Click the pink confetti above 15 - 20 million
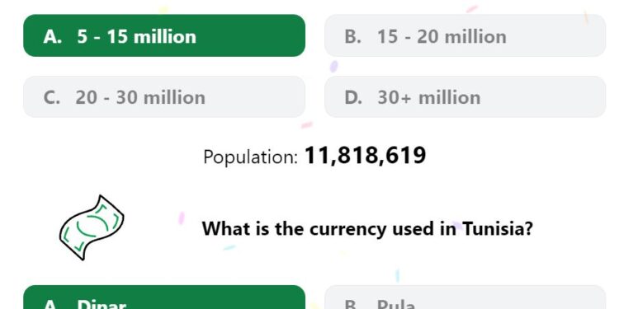The height and width of the screenshot is (309, 619). click(x=472, y=9)
